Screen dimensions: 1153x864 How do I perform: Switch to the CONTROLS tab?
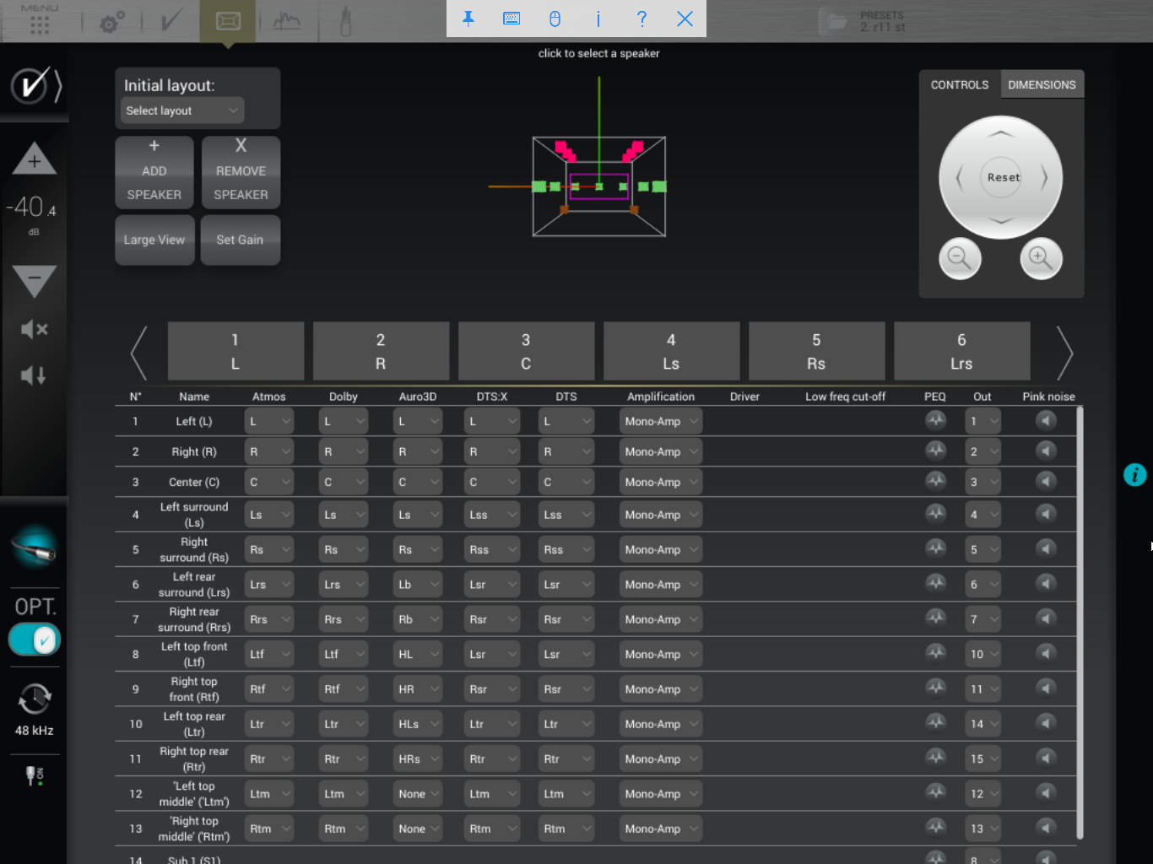coord(959,84)
